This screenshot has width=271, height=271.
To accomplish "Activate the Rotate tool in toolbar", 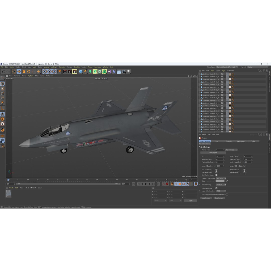I will point(29,71).
